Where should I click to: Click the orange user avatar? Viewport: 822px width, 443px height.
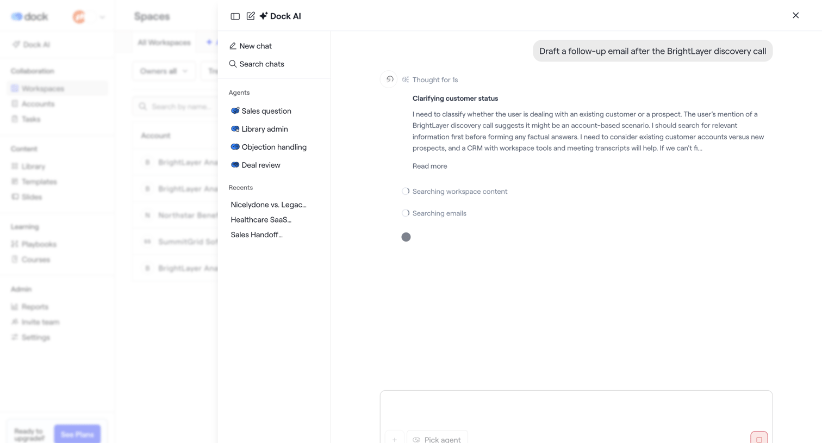point(79,17)
